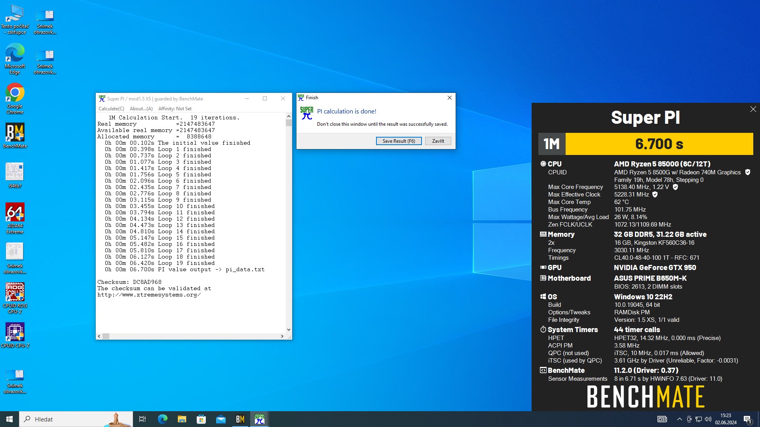This screenshot has height=427, width=760.
Task: Click vertical scrollbar up arrow in Super PI
Action: (x=289, y=116)
